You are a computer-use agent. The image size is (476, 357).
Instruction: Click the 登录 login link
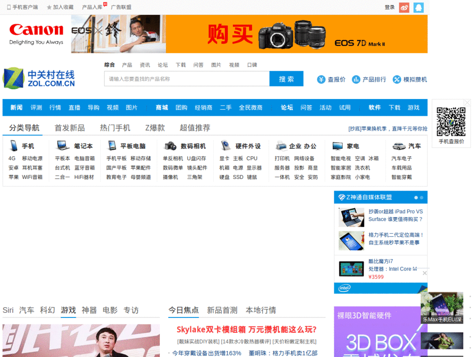[x=389, y=7]
